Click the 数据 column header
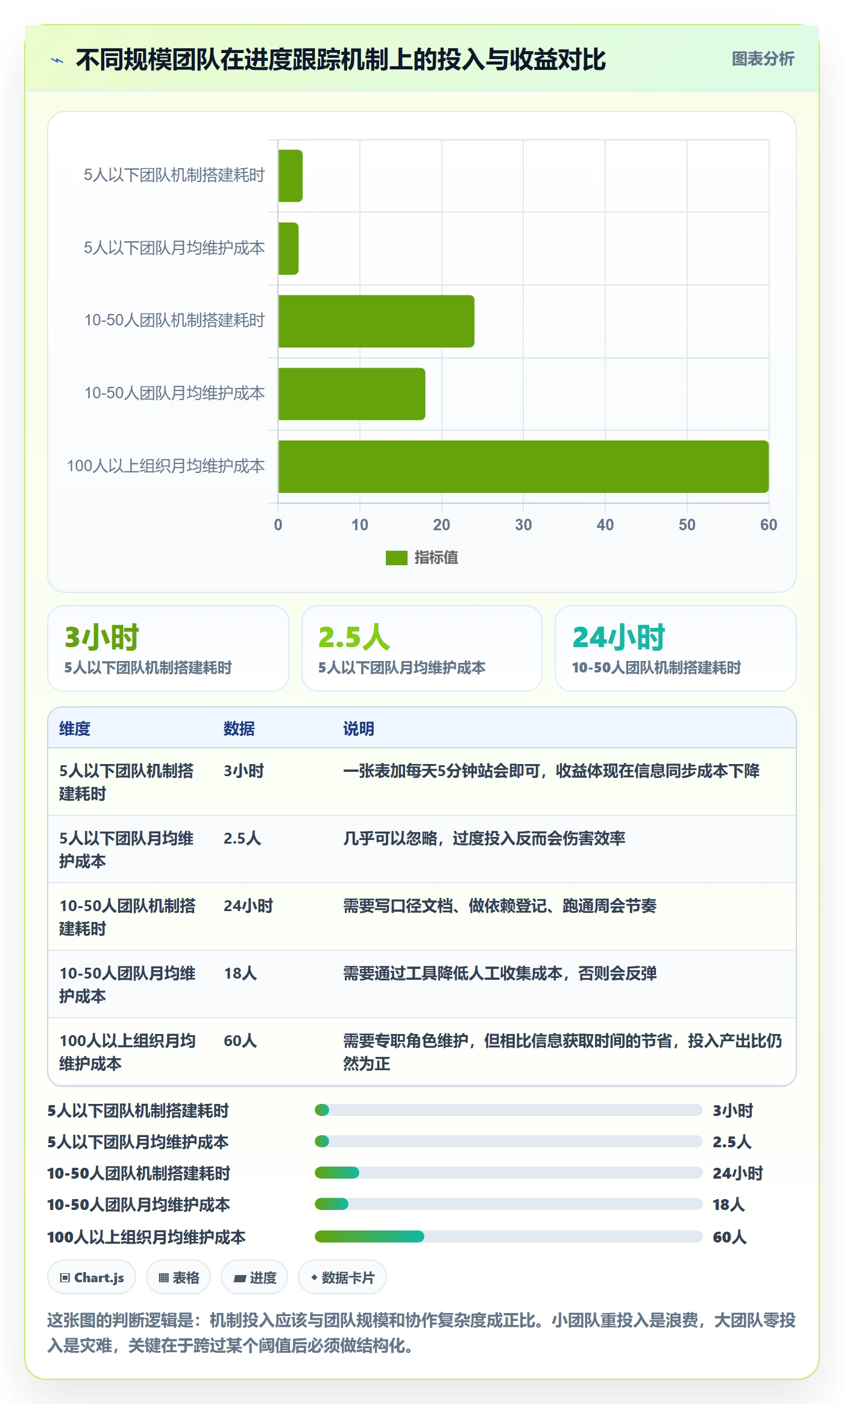This screenshot has width=844, height=1404. click(239, 729)
